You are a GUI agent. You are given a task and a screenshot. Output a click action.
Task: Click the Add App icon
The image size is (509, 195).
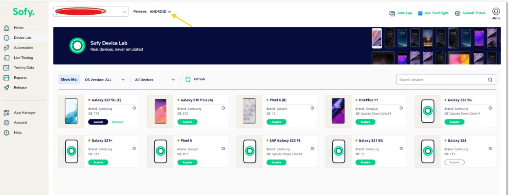pyautogui.click(x=392, y=13)
